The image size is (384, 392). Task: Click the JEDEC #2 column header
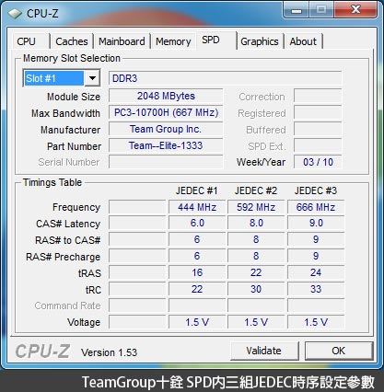pyautogui.click(x=256, y=190)
